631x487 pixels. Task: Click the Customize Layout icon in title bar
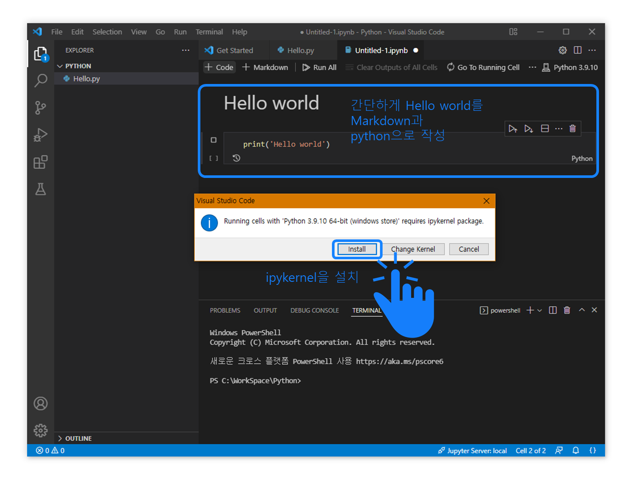pyautogui.click(x=513, y=32)
